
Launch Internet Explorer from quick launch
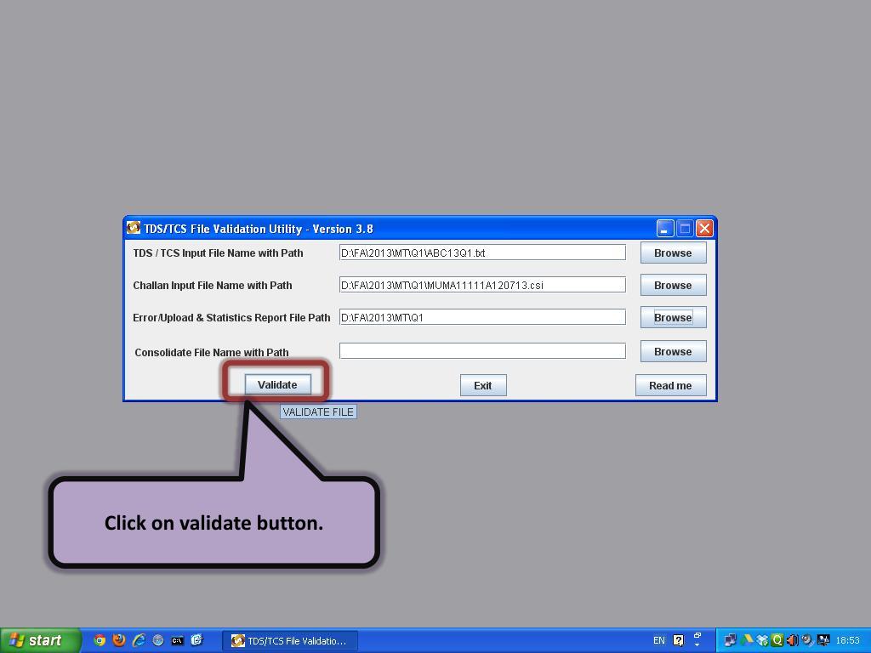point(139,640)
